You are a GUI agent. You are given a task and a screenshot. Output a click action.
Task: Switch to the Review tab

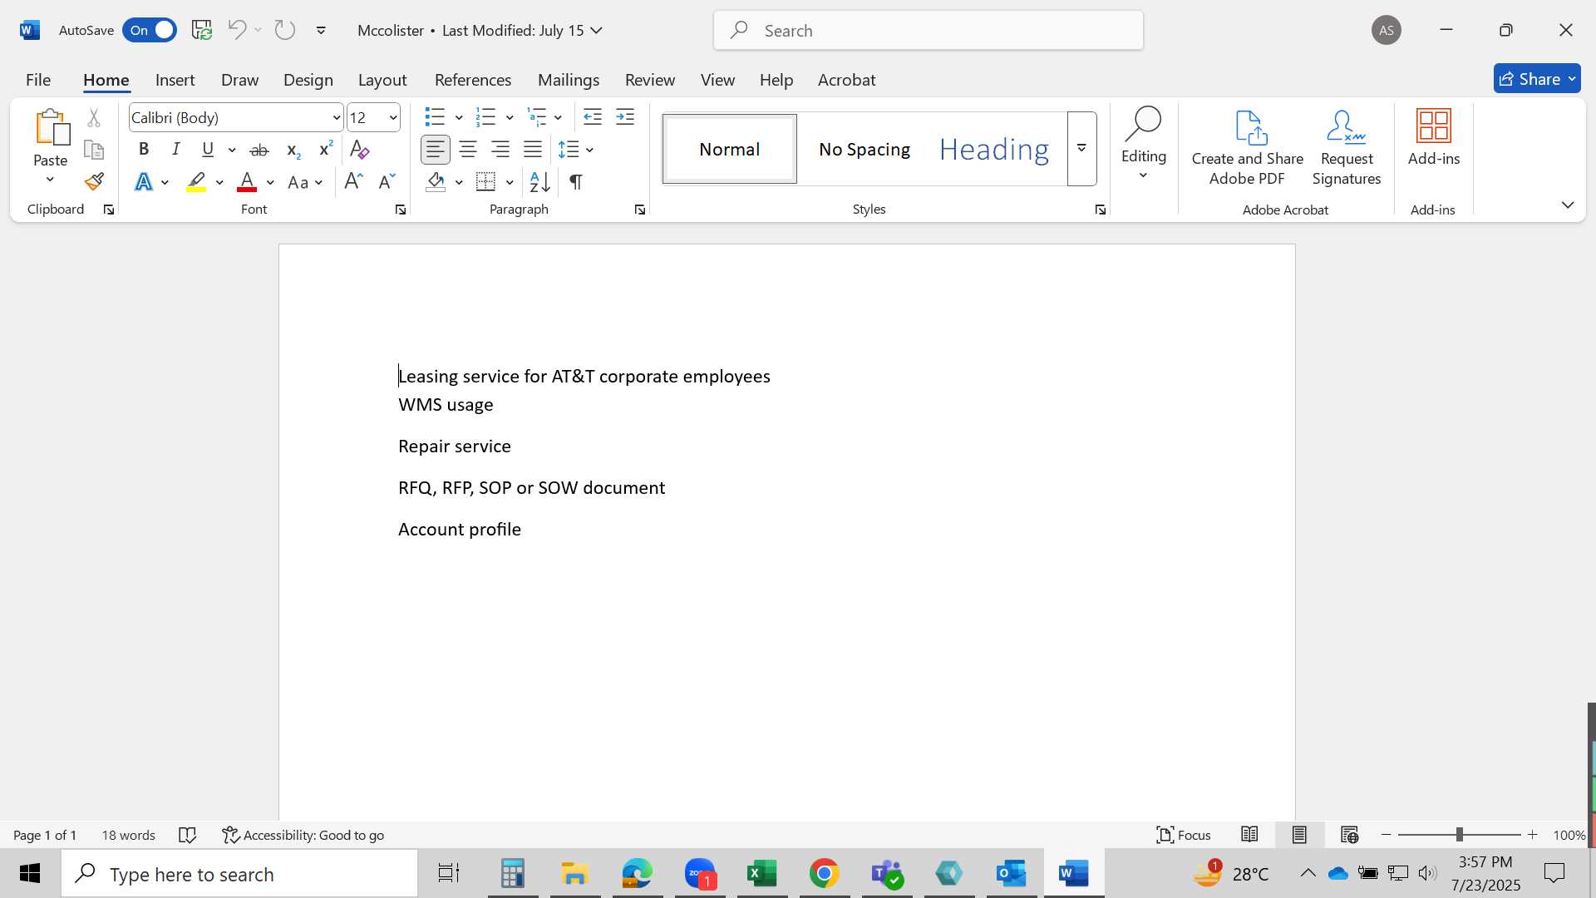pyautogui.click(x=650, y=80)
